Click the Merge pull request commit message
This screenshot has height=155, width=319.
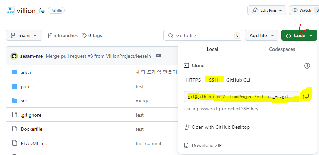pyautogui.click(x=98, y=56)
